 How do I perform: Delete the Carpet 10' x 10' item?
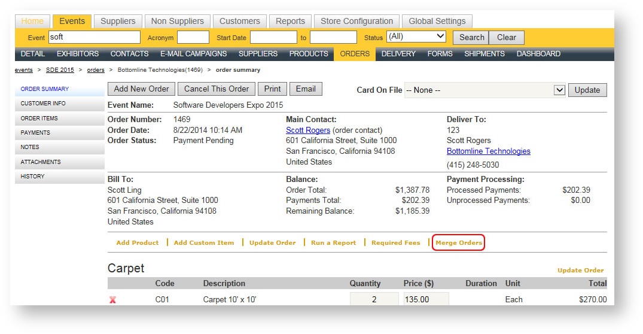[x=112, y=300]
